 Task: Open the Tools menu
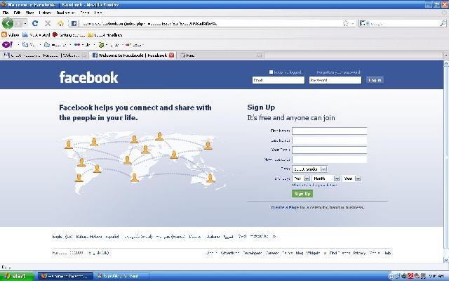coord(85,13)
